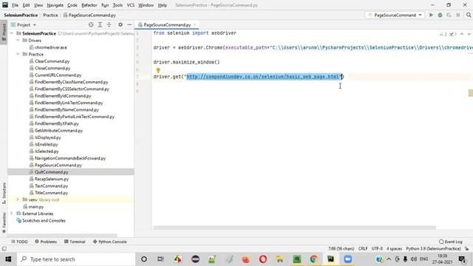Viewport: 473px width, 266px height.
Task: Click the locate-file target icon in Project panel
Action: (91, 24)
